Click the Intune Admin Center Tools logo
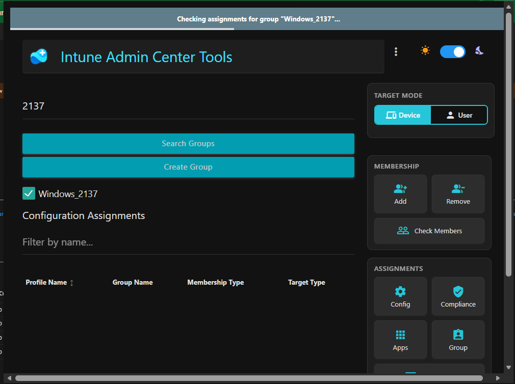Viewport: 515px width, 384px height. pyautogui.click(x=40, y=57)
